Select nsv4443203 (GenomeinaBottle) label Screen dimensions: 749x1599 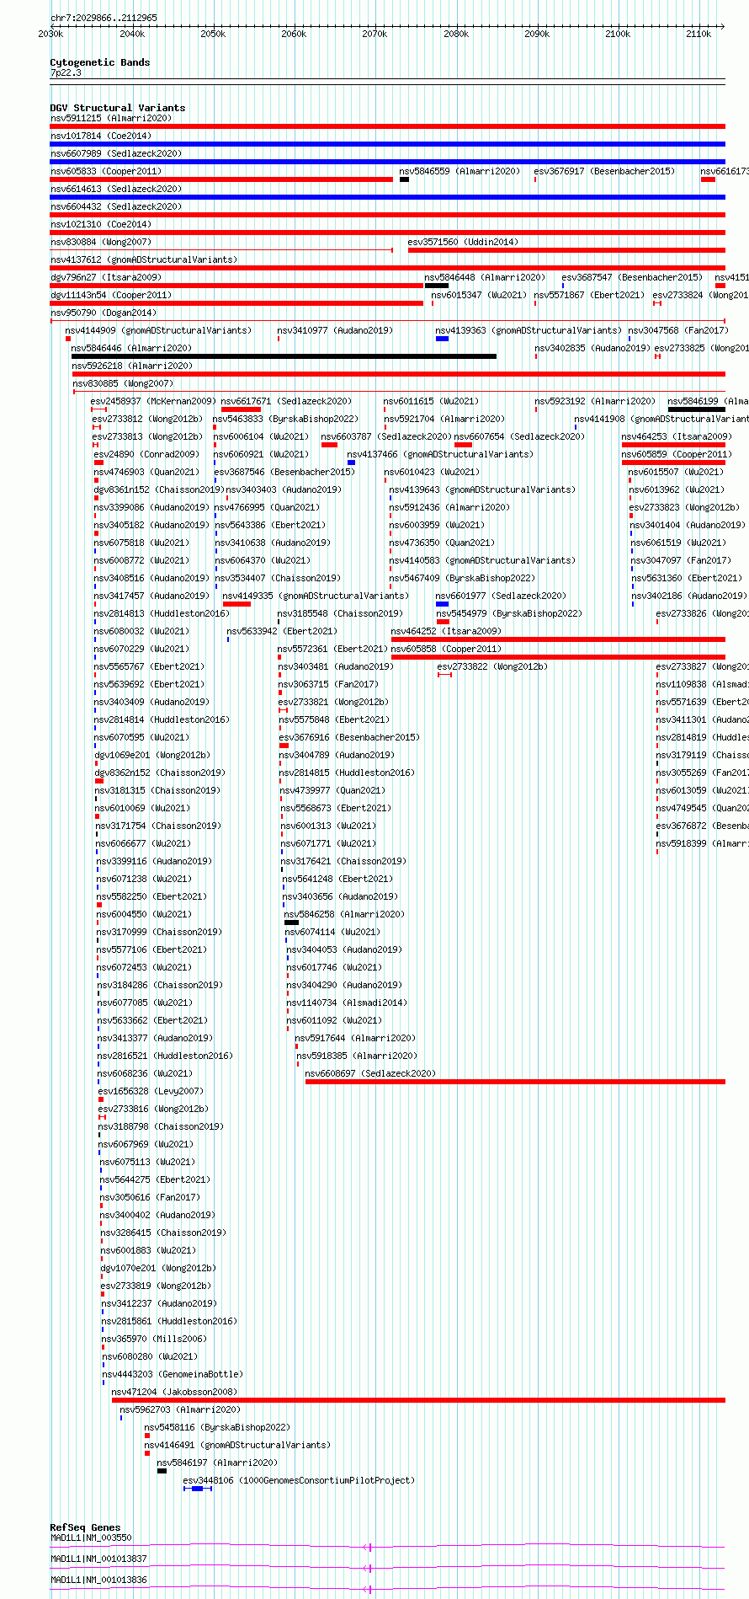pyautogui.click(x=173, y=1374)
